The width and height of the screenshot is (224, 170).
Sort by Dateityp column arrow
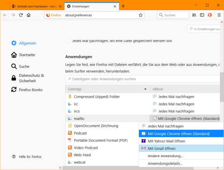145,89
